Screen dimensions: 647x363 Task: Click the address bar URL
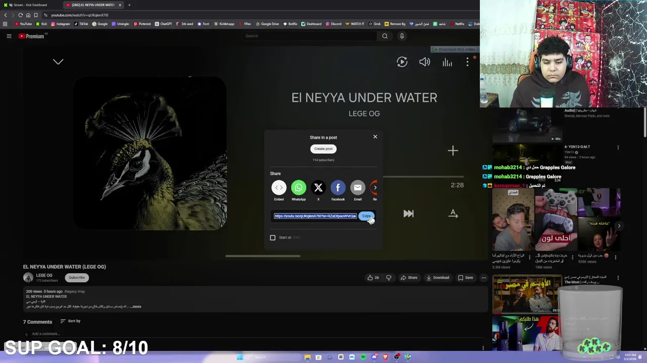(x=79, y=15)
